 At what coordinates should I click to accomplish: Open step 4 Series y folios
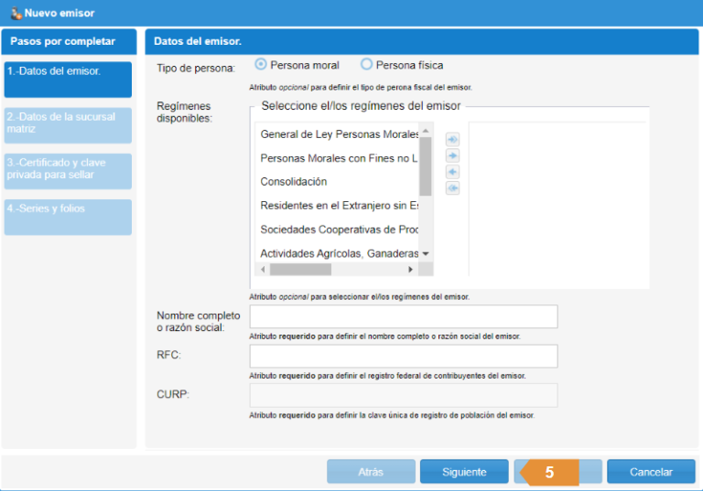click(x=68, y=217)
